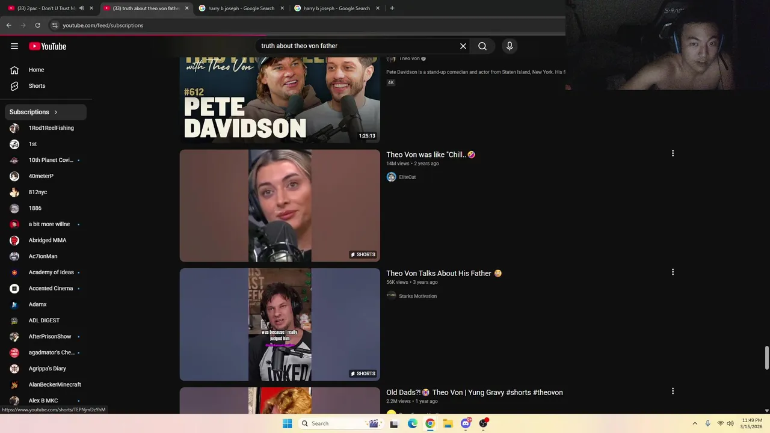Open a new browser tab with plus
770x433 pixels.
point(392,8)
